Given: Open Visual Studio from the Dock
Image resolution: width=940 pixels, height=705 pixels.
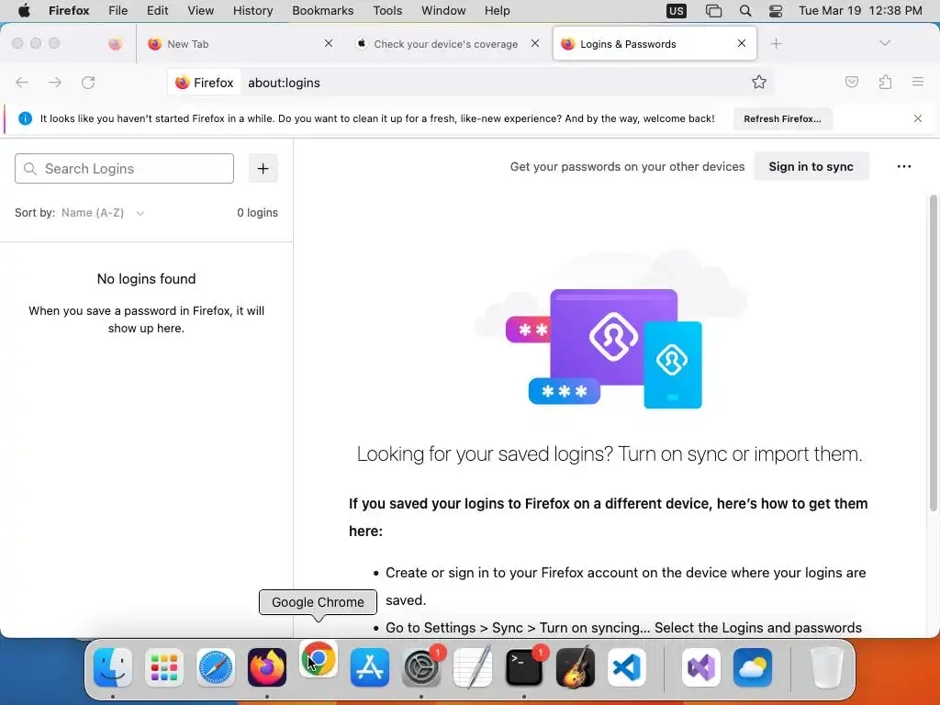Looking at the screenshot, I should [x=701, y=667].
